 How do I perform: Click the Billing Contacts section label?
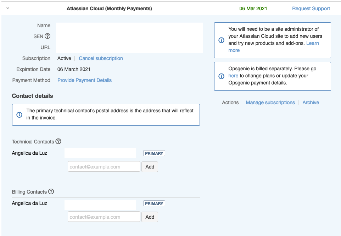[29, 192]
